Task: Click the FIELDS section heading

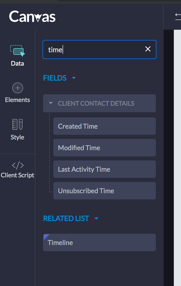Action: [x=55, y=78]
